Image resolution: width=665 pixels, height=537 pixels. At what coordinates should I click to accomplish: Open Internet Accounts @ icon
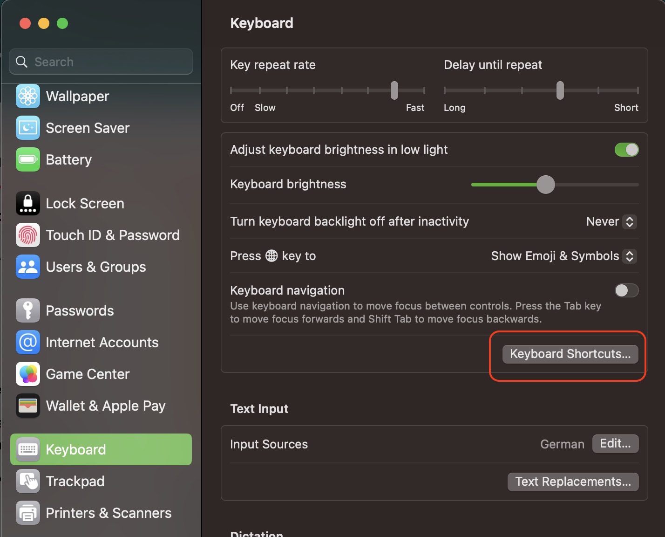click(28, 342)
